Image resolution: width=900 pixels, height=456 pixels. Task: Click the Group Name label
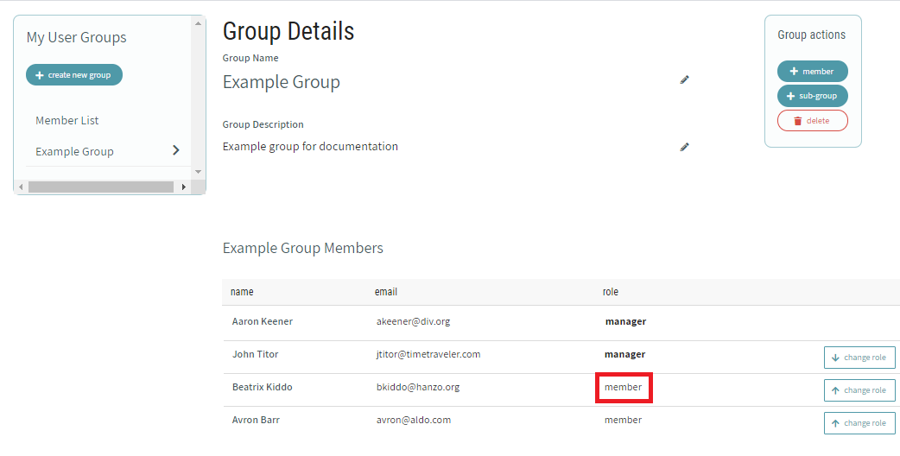coord(250,58)
